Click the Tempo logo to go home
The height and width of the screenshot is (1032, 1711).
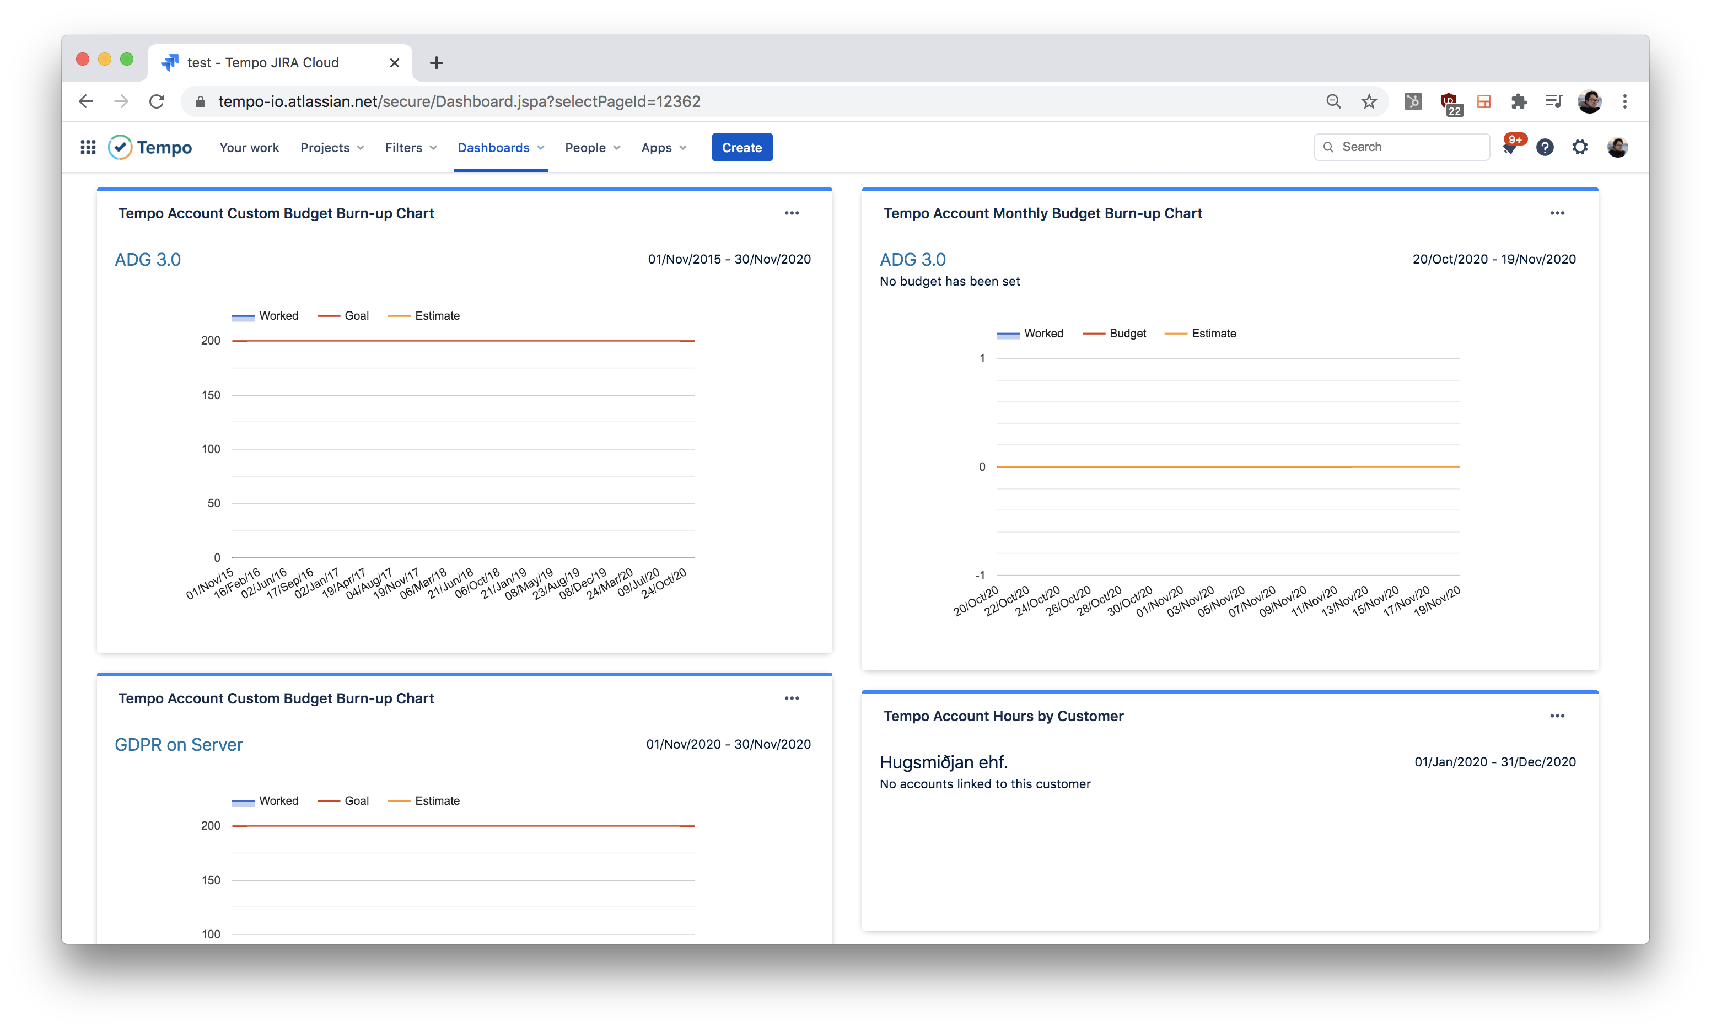tap(150, 147)
